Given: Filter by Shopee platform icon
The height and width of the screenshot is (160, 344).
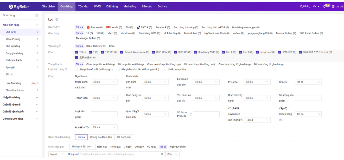Looking at the screenshot, I should (88, 27).
